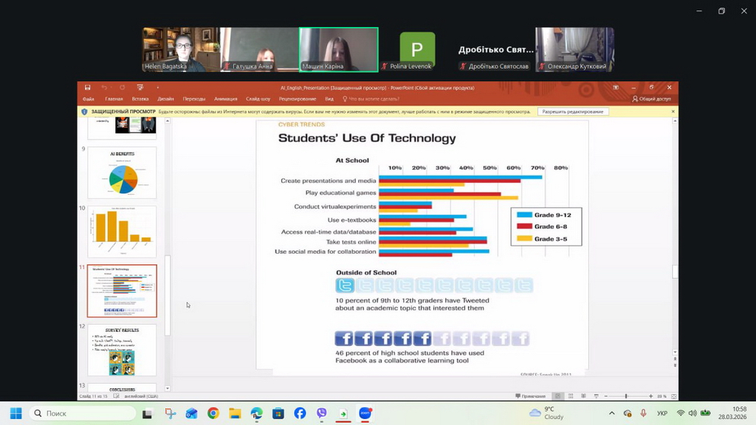Click the Разрешить редактирование button
Screen dimensions: 756x425
pos(573,111)
